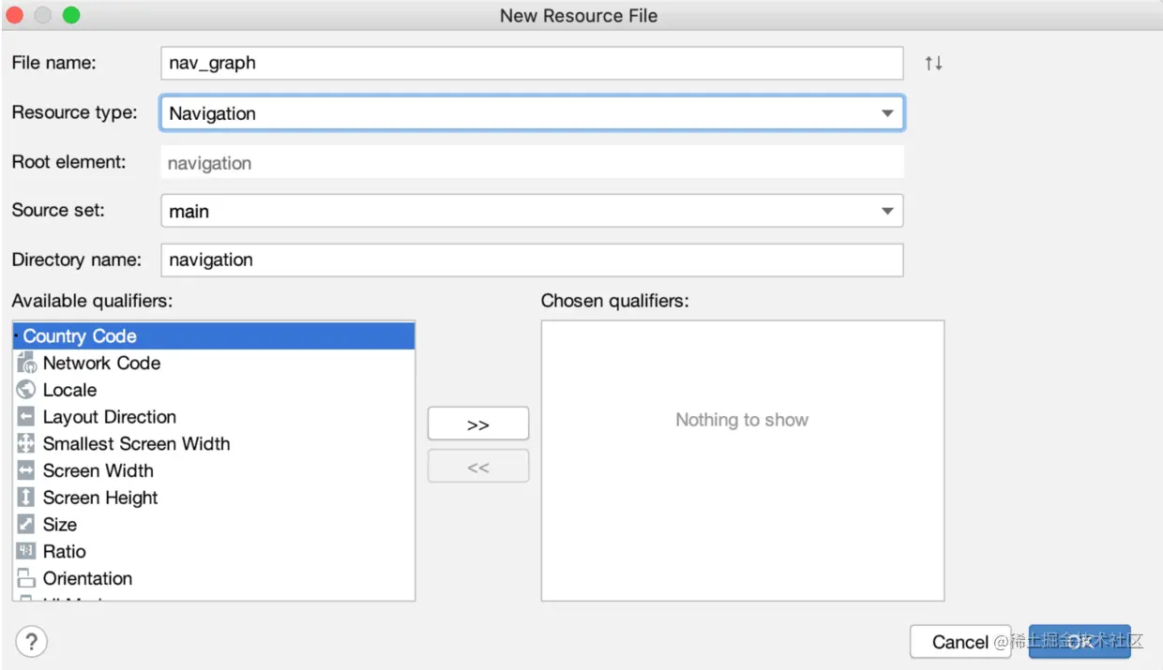Image resolution: width=1163 pixels, height=670 pixels.
Task: Open the Resource type dropdown
Action: coord(532,113)
